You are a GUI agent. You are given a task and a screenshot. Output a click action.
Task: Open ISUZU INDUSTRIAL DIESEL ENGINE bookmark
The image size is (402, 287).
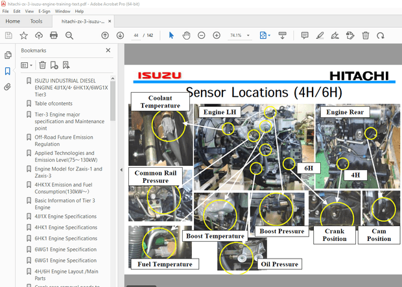[71, 87]
